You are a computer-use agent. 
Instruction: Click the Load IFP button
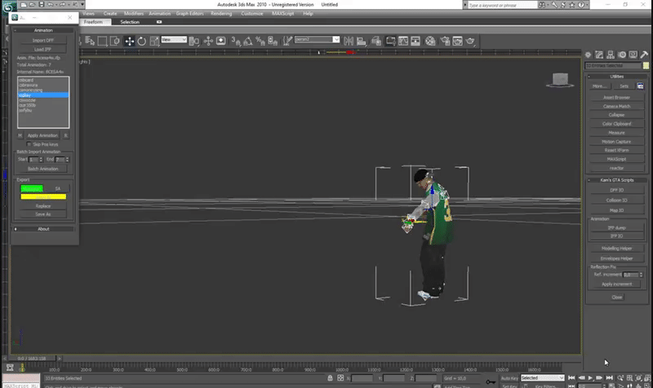coord(43,50)
